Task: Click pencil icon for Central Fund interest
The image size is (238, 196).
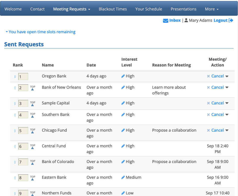Action: (123, 146)
